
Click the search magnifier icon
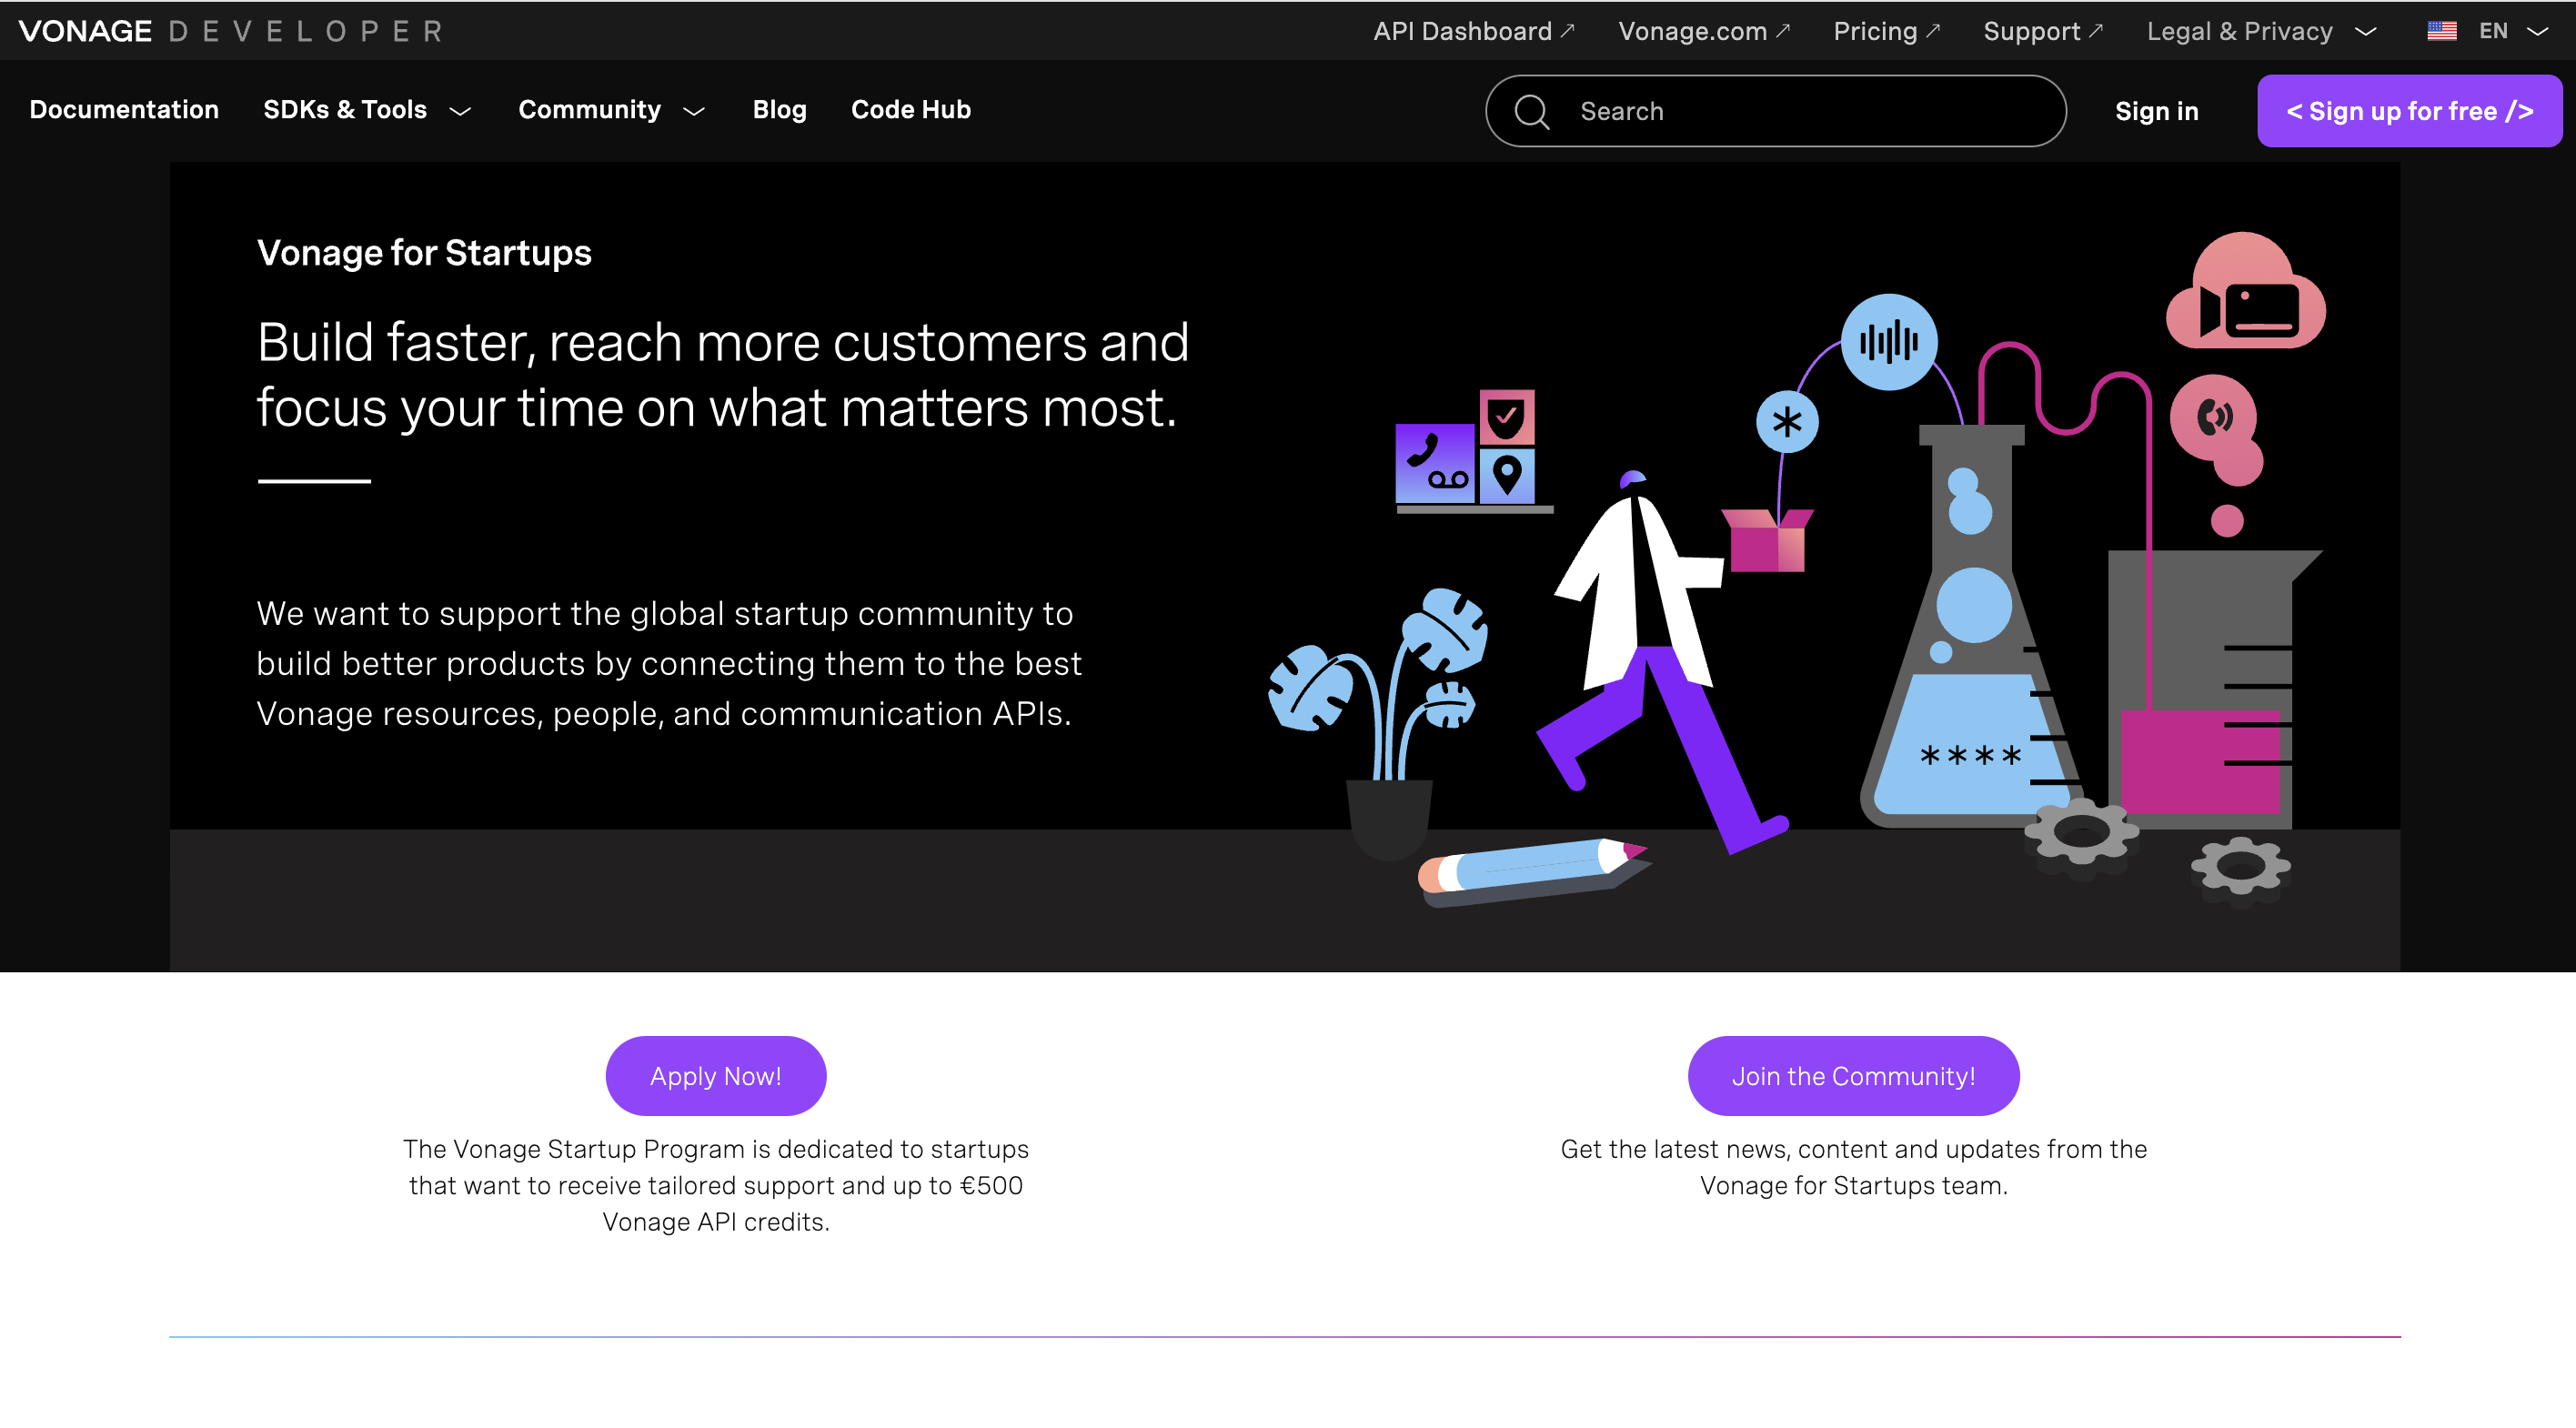(1531, 111)
